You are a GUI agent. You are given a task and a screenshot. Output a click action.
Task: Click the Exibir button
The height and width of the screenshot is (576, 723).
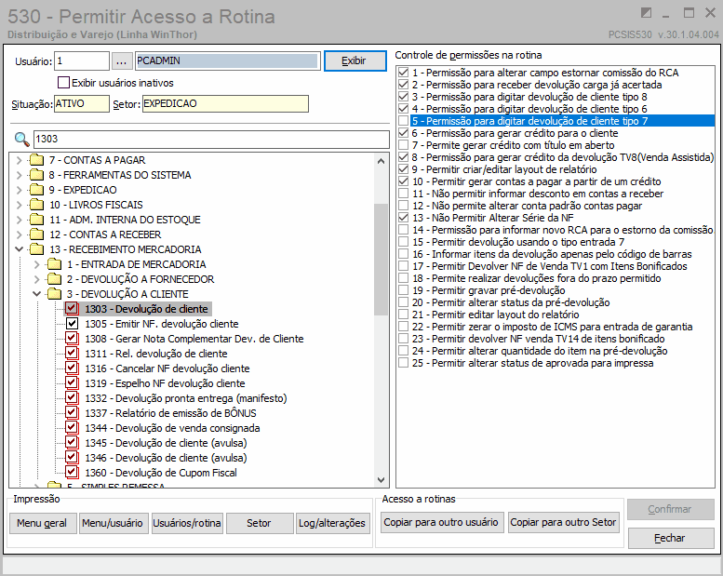[x=355, y=60]
